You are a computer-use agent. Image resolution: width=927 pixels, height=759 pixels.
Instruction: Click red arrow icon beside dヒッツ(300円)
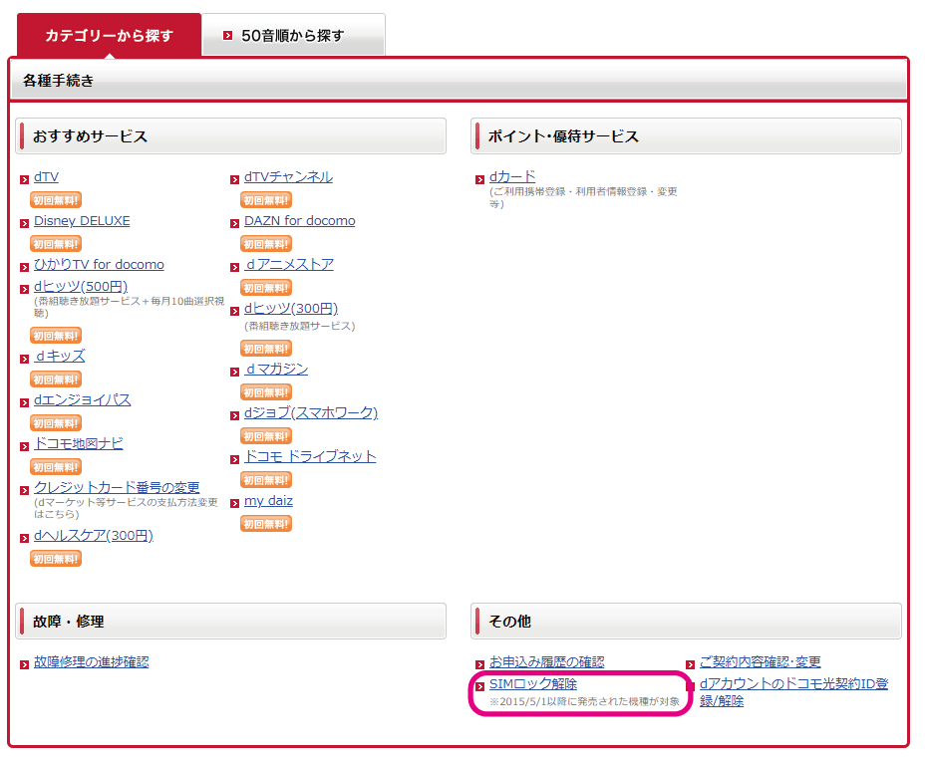point(234,311)
